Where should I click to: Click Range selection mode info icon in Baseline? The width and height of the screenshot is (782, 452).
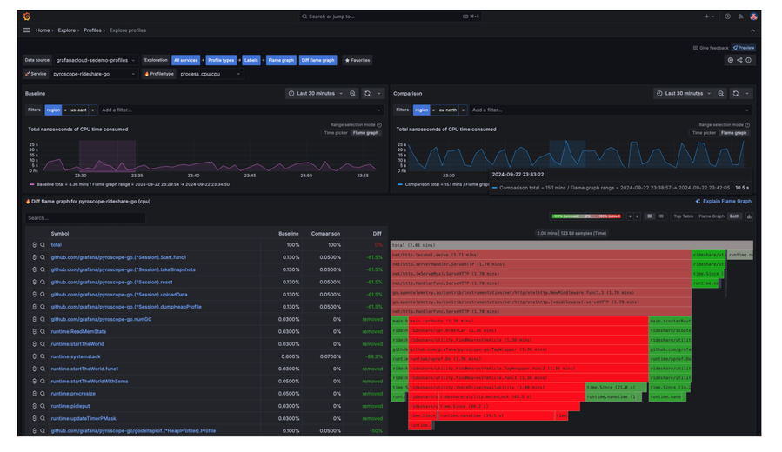tap(379, 125)
